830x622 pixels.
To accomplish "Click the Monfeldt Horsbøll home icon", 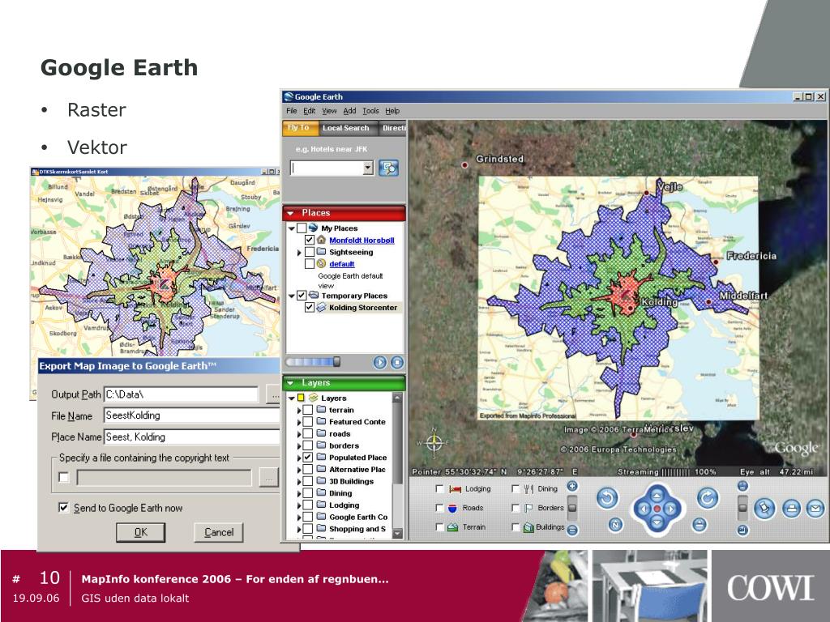I will [x=321, y=240].
